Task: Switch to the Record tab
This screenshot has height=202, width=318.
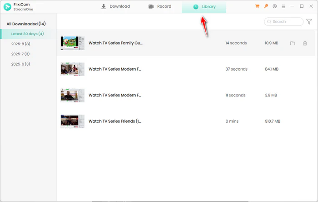Action: coord(160,7)
